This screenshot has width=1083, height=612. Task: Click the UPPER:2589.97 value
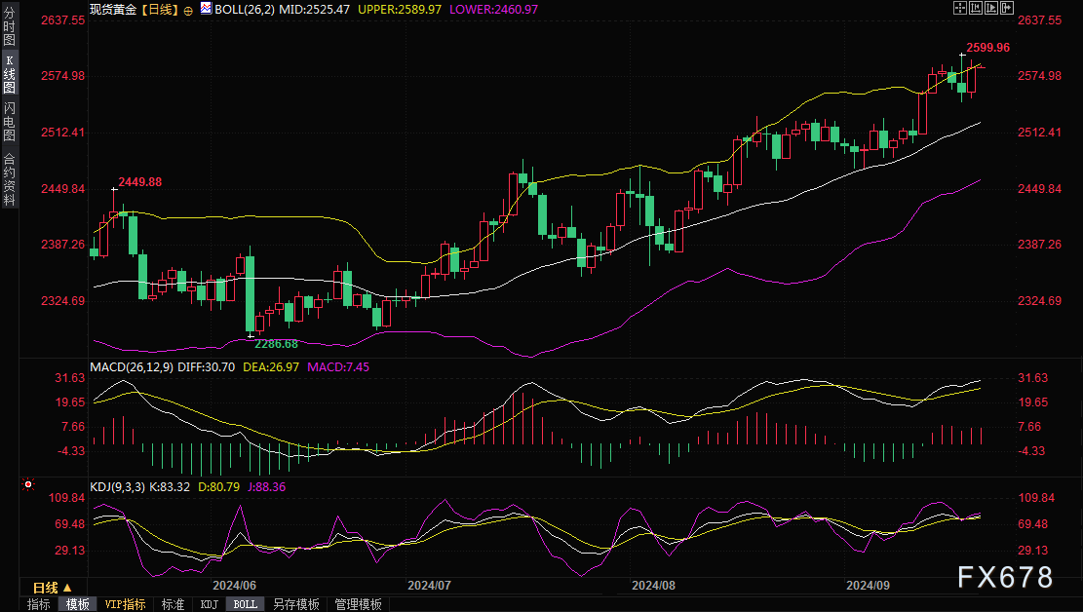point(400,10)
